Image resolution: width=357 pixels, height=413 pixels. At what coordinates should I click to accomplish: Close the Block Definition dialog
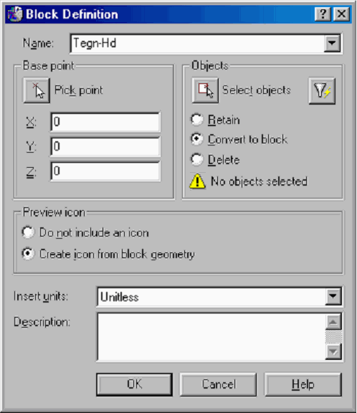pyautogui.click(x=341, y=14)
